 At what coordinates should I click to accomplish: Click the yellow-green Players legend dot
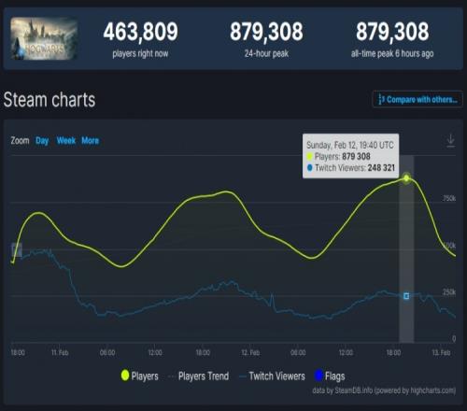pos(125,376)
